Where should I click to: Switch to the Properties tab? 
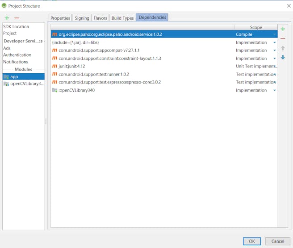(60, 18)
